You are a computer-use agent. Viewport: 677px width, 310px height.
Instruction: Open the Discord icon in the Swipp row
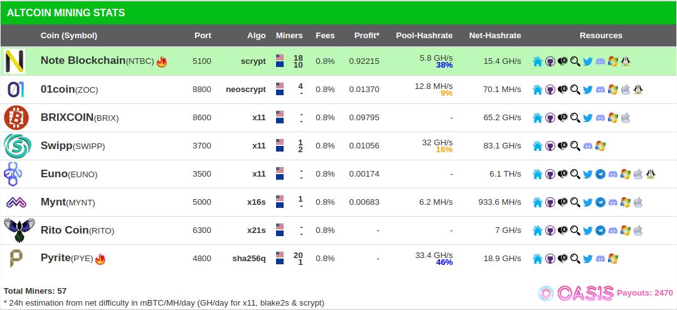pos(588,146)
